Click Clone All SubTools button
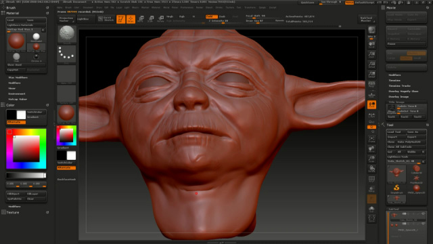The height and width of the screenshot is (244, 433). [x=406, y=147]
